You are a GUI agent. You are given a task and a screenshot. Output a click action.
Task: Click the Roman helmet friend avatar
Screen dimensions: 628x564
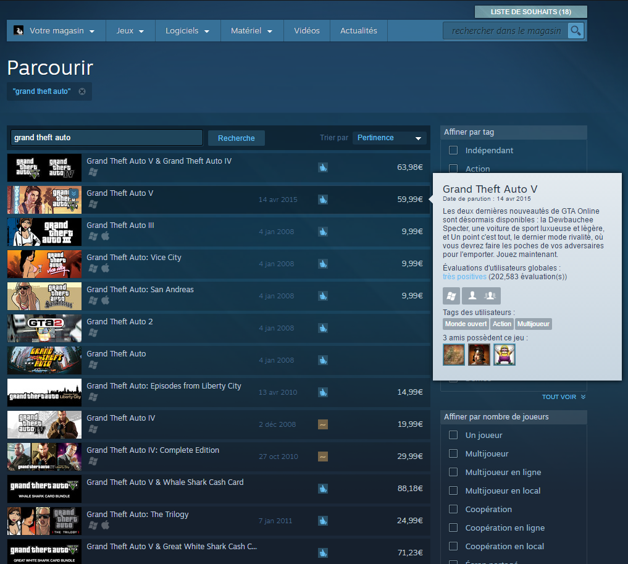479,355
